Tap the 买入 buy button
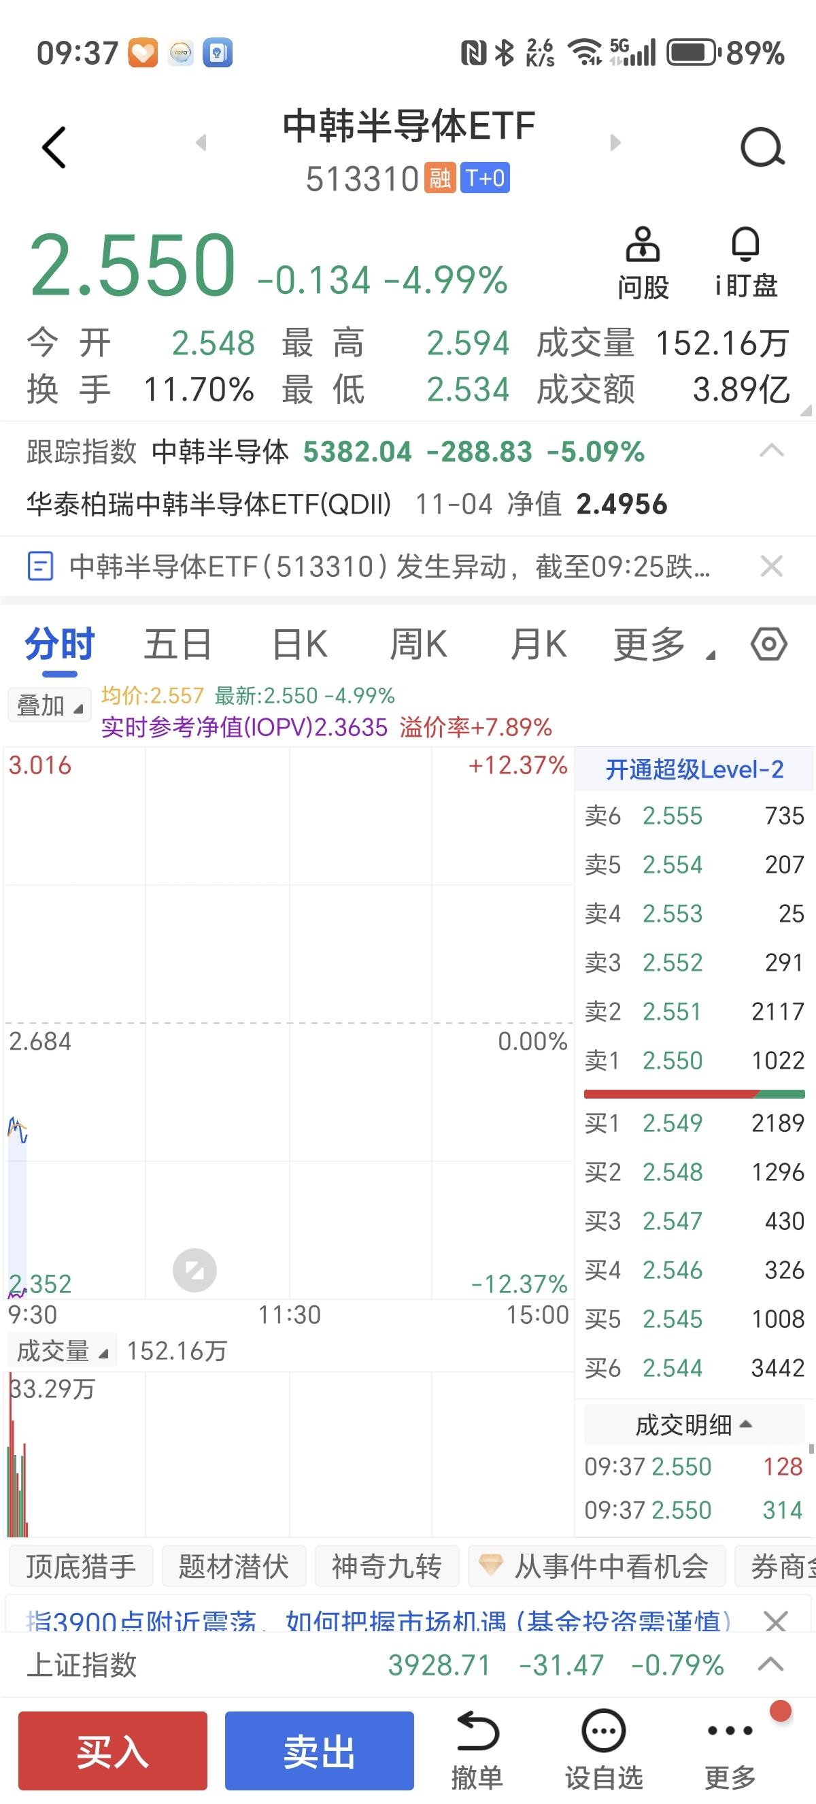The height and width of the screenshot is (1804, 816). pos(113,1750)
